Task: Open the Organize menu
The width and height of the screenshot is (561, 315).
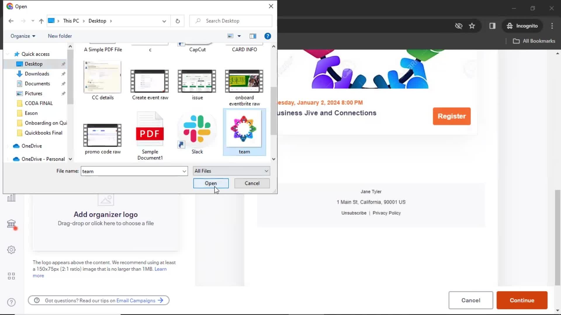Action: click(x=23, y=36)
